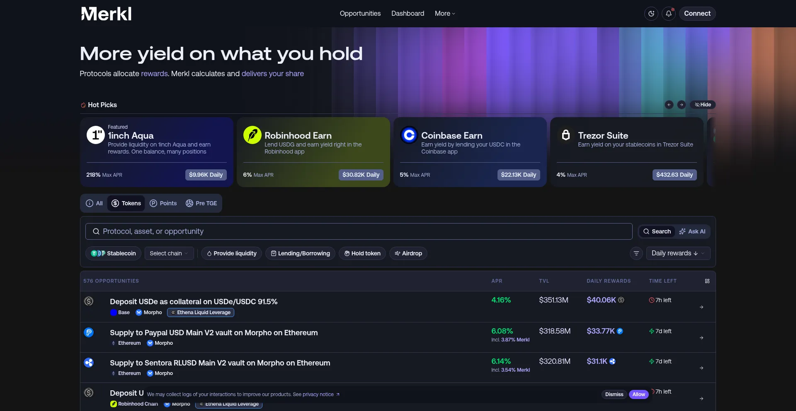The image size is (796, 411).
Task: Click the RLUSD token icon
Action: pos(89,363)
